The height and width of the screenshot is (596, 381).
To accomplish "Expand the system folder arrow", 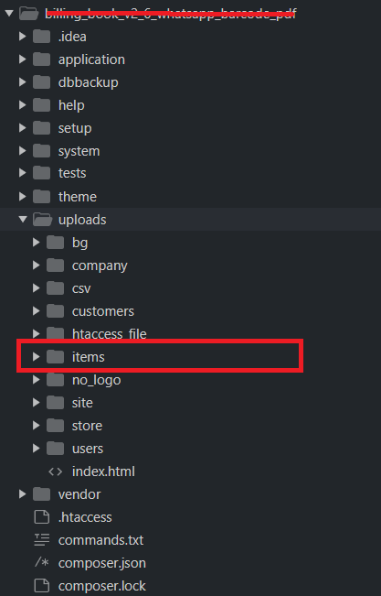I will pos(23,151).
